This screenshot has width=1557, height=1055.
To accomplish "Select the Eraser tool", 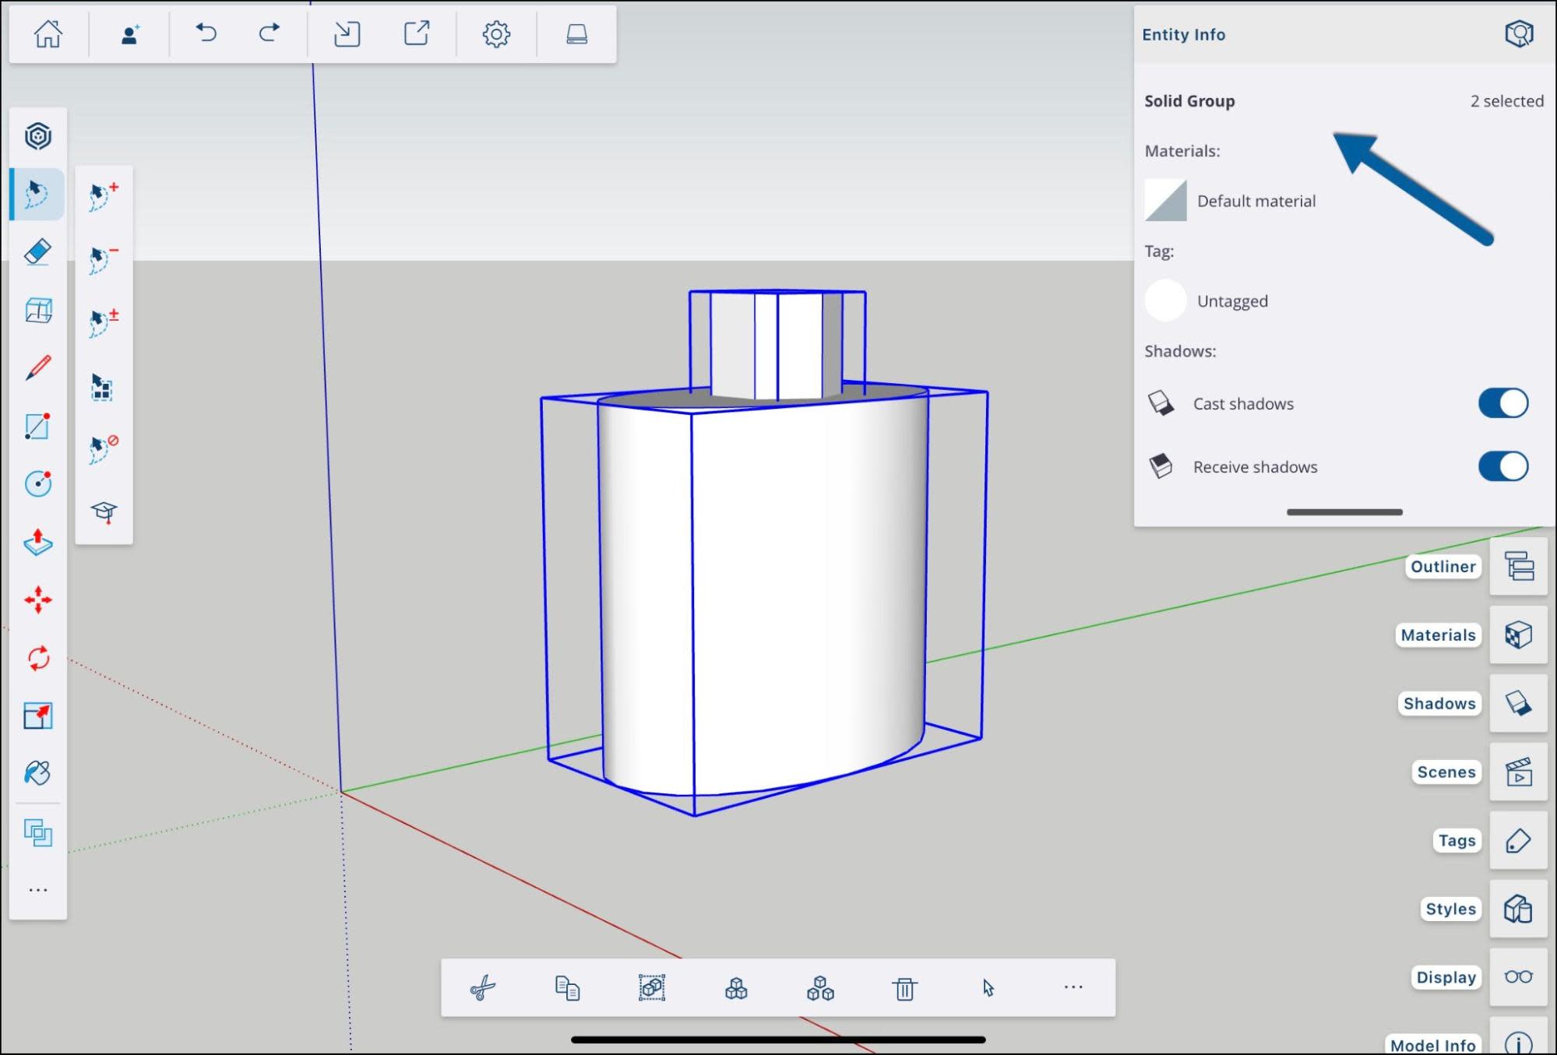I will pos(37,252).
